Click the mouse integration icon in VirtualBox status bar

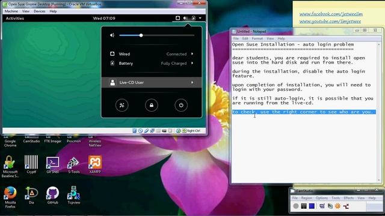point(178,131)
